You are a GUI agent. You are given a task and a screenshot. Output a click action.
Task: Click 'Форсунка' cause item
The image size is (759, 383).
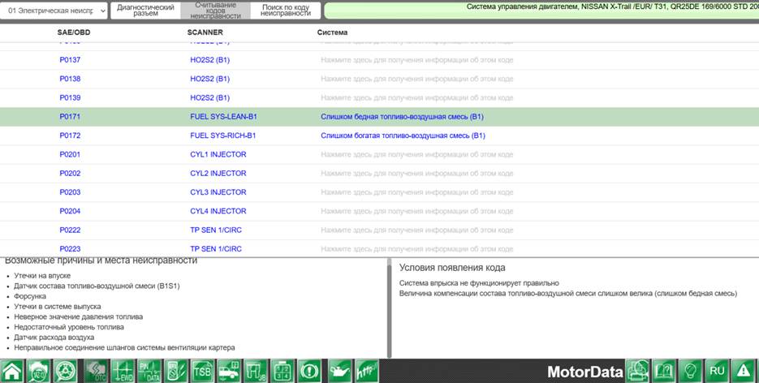click(30, 296)
